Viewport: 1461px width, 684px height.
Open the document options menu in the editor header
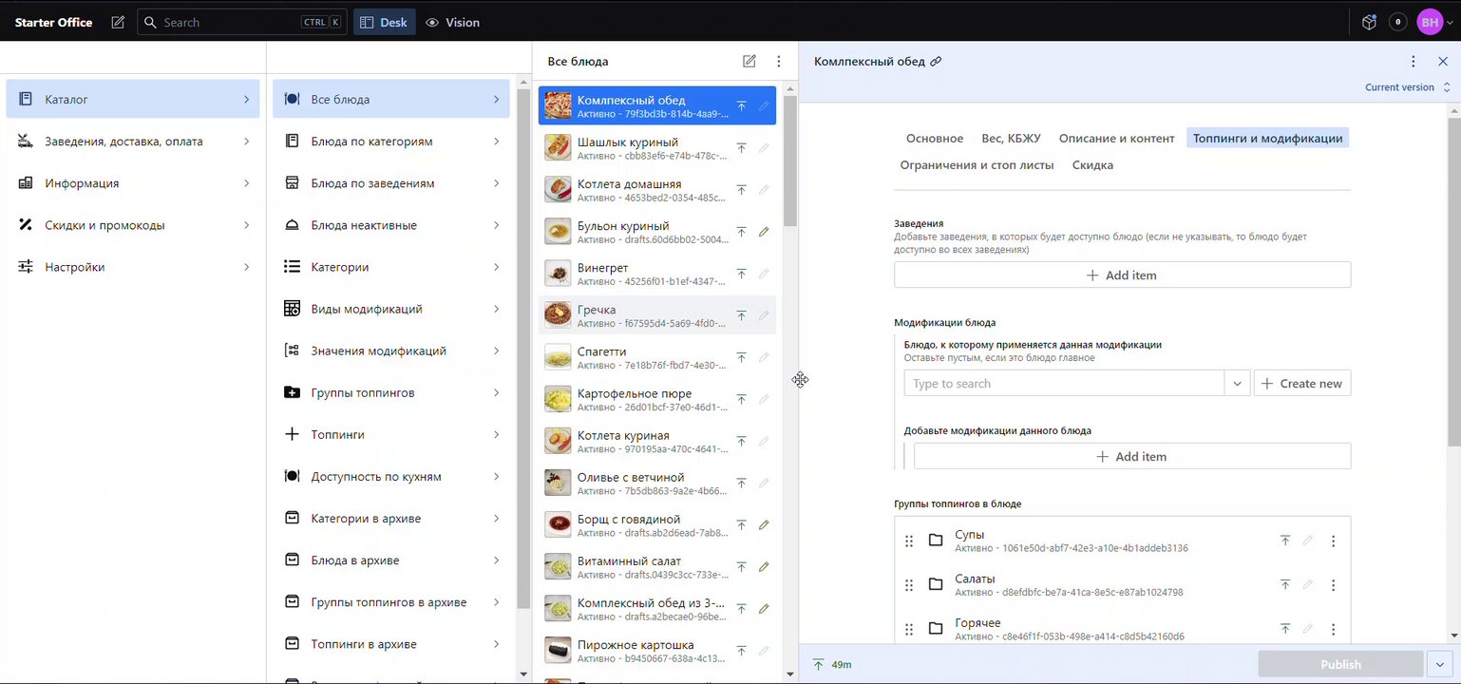click(x=1414, y=61)
